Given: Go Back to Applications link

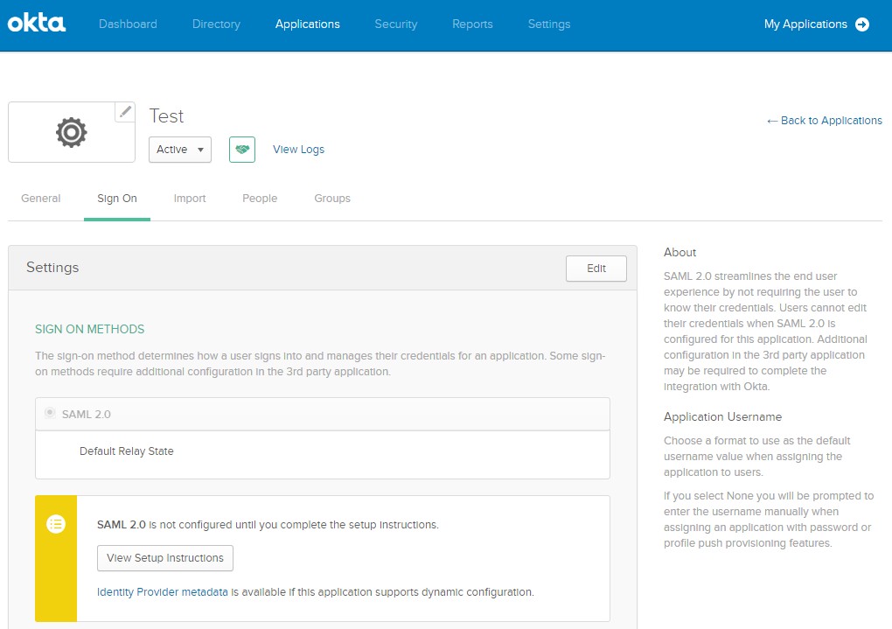Looking at the screenshot, I should [825, 121].
